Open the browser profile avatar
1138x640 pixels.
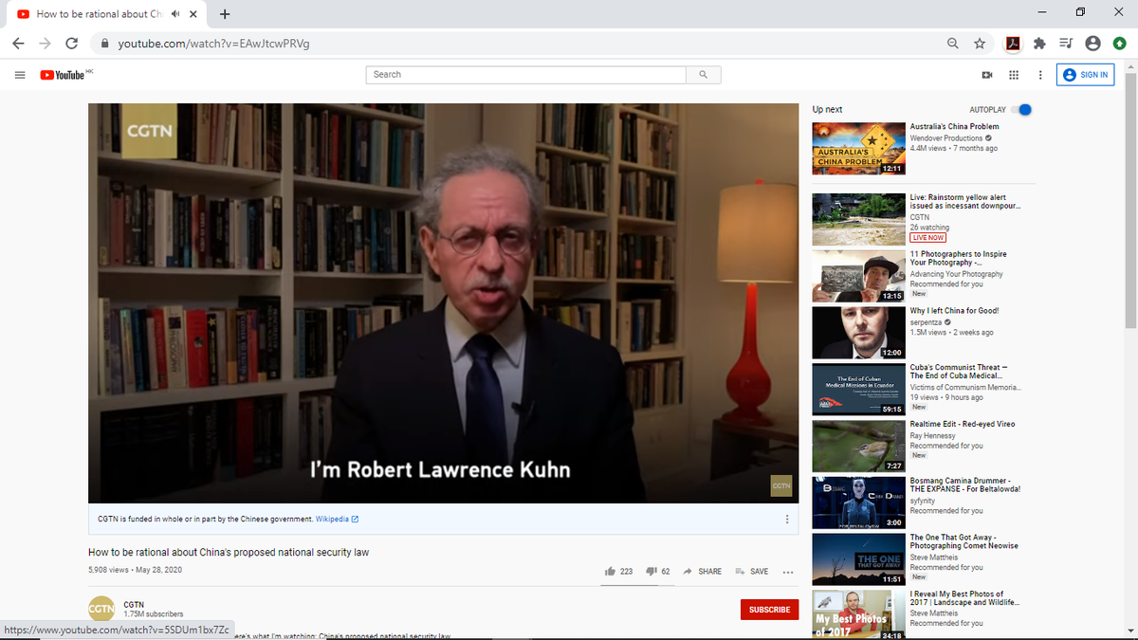[x=1092, y=44]
